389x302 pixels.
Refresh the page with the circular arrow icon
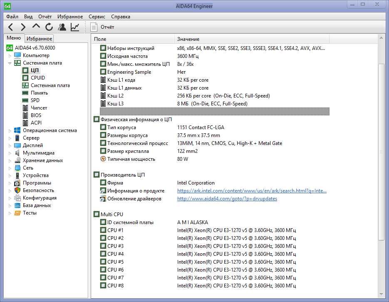tap(49, 27)
